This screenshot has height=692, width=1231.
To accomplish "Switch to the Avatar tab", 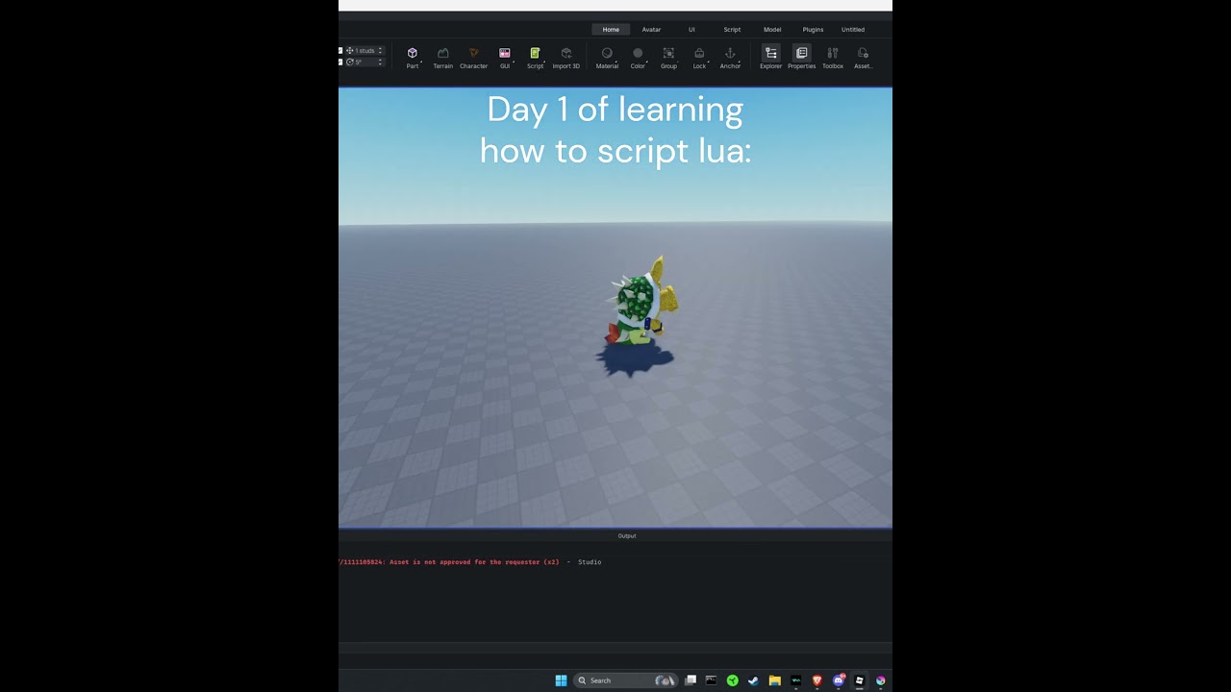I will (x=651, y=30).
